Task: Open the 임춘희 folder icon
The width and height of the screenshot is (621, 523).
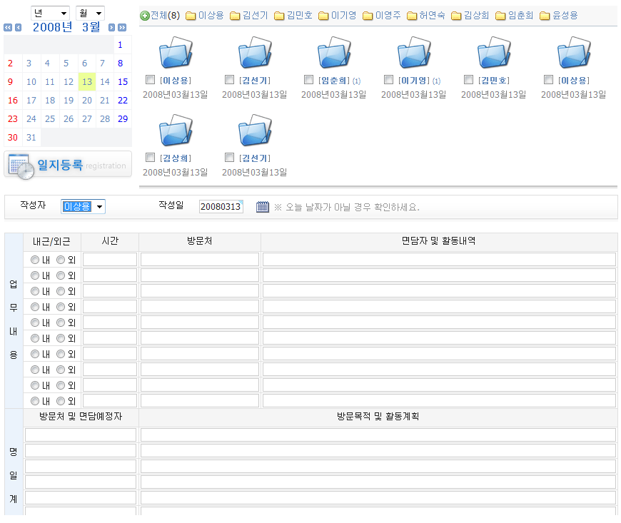Action: 334,53
